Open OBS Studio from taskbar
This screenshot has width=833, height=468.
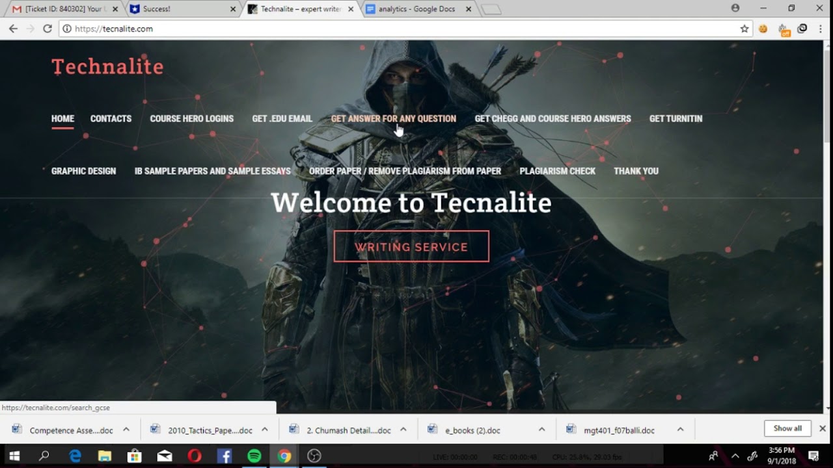click(314, 456)
